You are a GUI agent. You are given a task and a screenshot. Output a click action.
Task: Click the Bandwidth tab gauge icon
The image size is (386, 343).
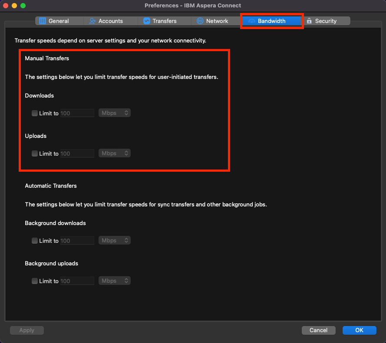[251, 21]
